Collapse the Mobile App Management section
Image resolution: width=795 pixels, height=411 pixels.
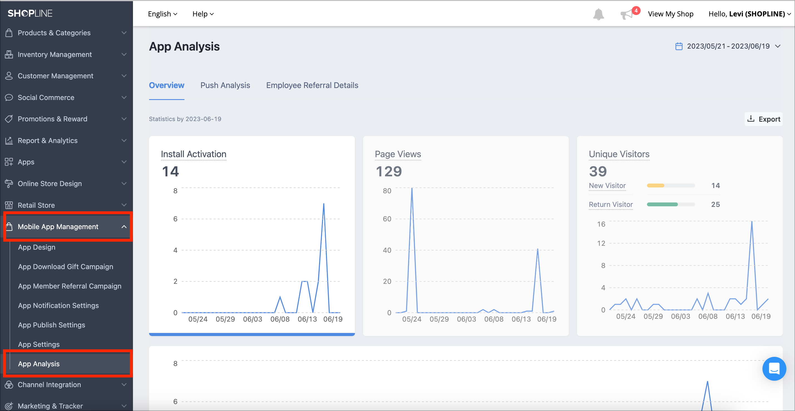(x=124, y=227)
